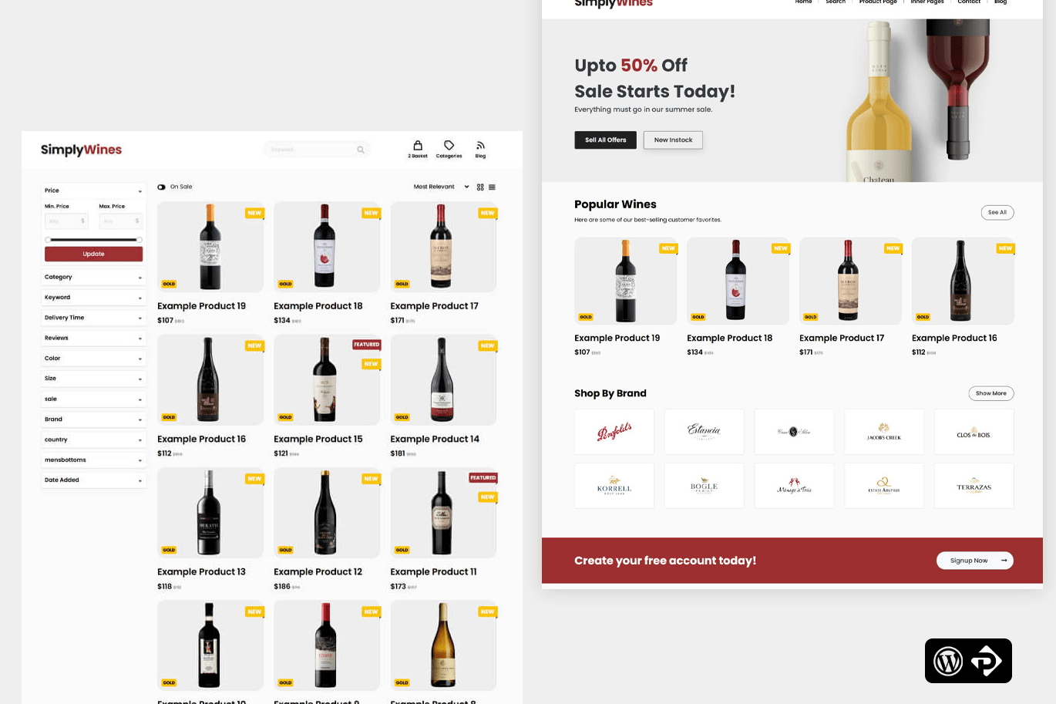Open the Product Page menu item
Image resolution: width=1056 pixels, height=704 pixels.
(878, 2)
